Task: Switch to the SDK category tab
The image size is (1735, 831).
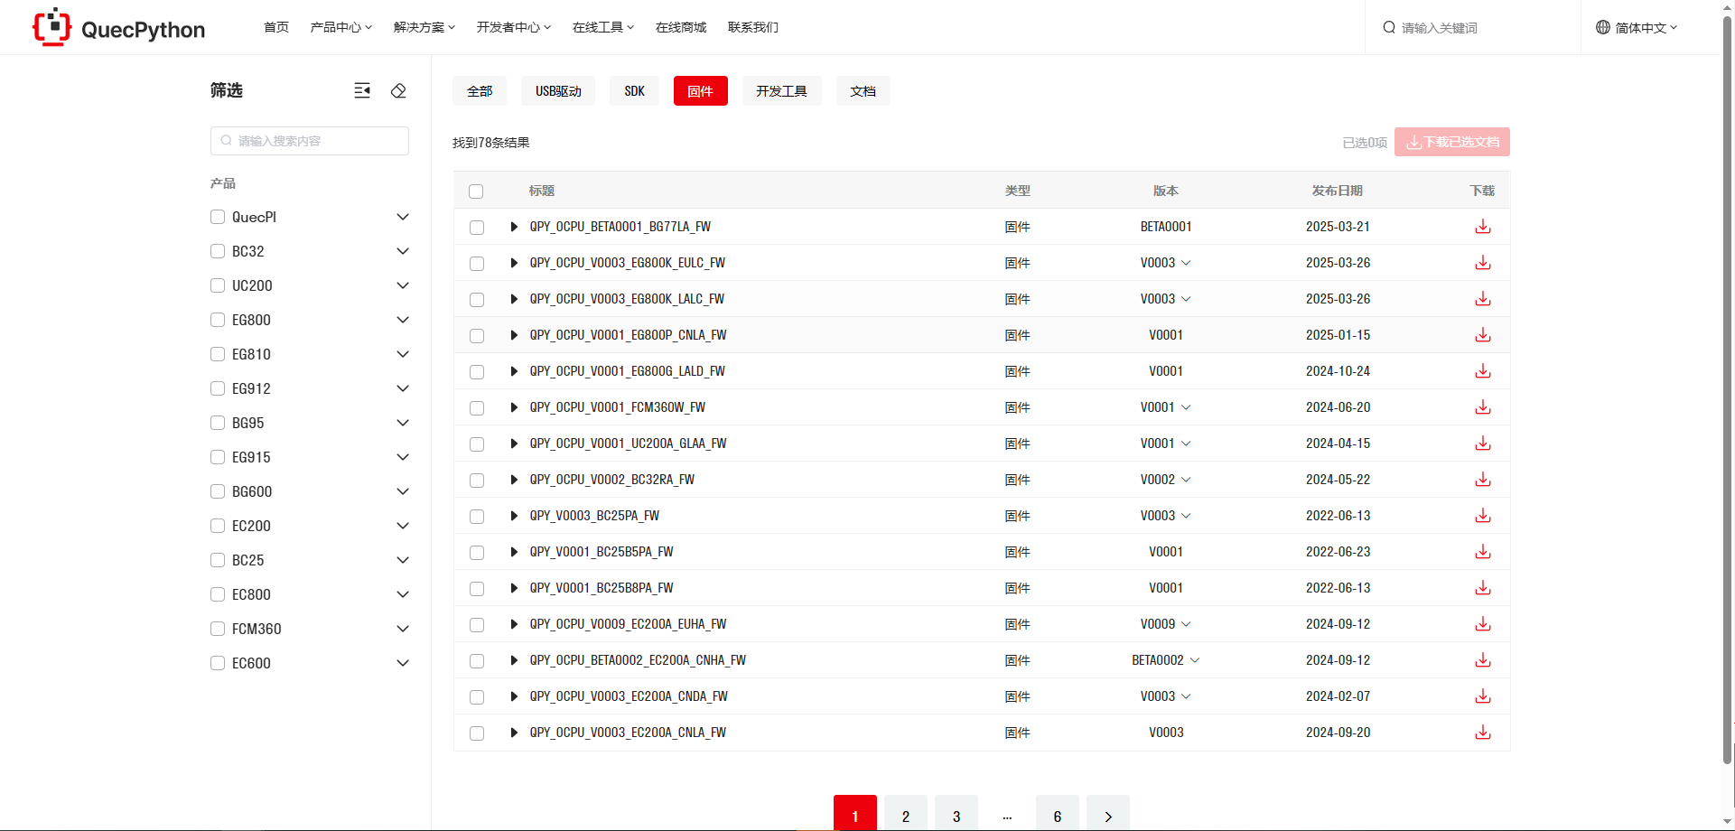Action: [635, 91]
